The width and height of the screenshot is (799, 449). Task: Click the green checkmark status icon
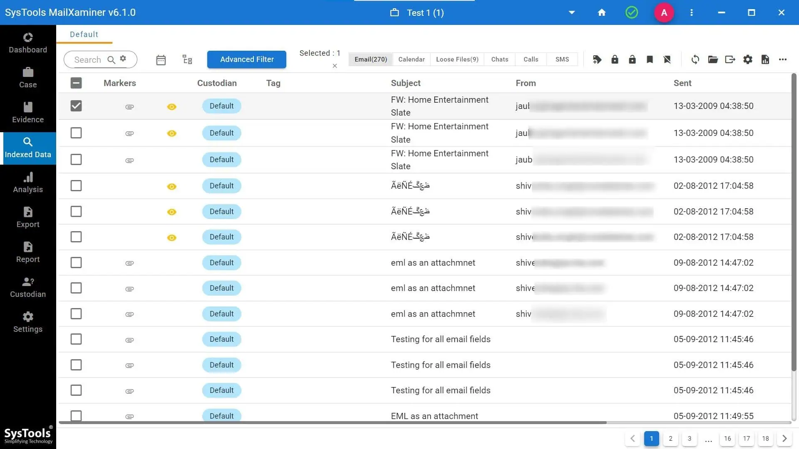(632, 12)
